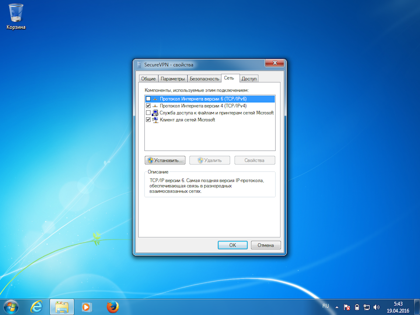Show hidden tray icons arrow
420x315 pixels.
337,307
